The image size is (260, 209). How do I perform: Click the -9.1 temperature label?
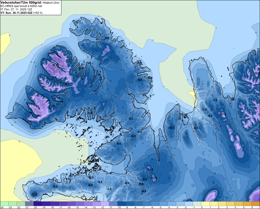coord(196,128)
